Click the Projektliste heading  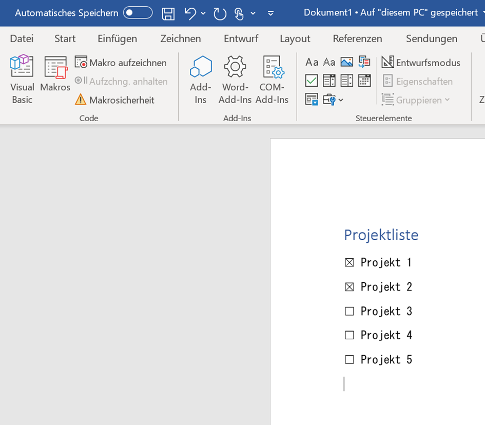pyautogui.click(x=381, y=235)
